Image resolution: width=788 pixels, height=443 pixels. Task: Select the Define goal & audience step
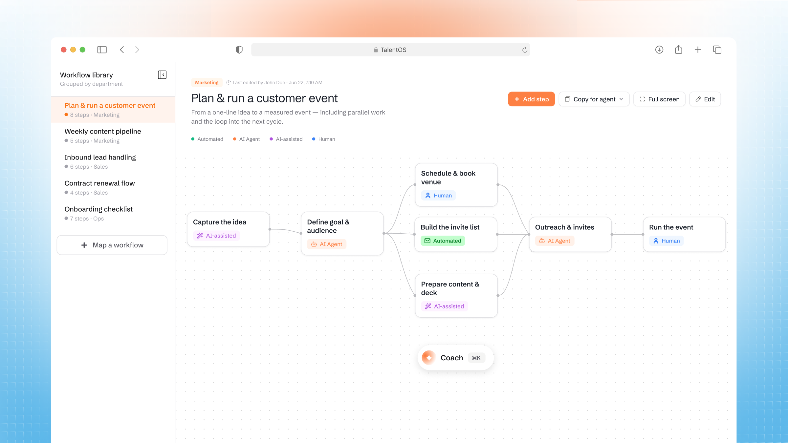coord(342,233)
